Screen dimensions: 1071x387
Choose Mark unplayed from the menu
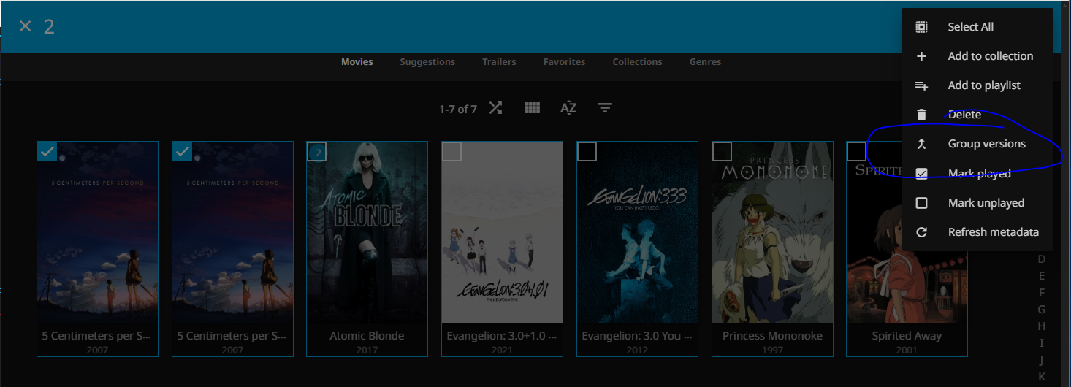point(986,203)
